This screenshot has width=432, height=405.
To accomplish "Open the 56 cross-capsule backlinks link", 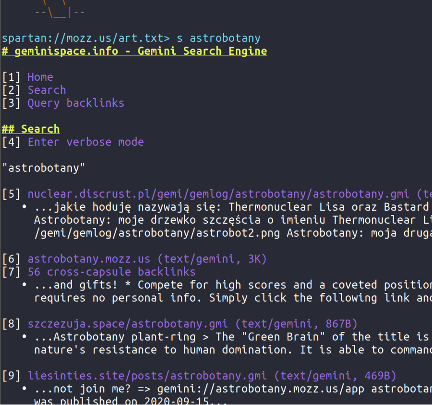I will click(x=111, y=272).
